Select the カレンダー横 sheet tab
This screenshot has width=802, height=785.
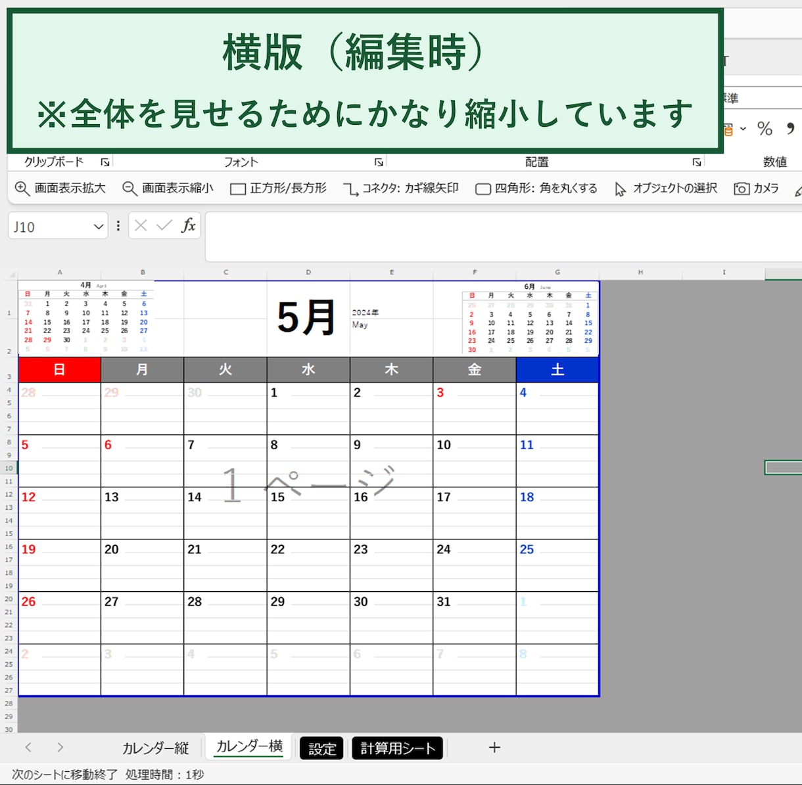(x=249, y=747)
